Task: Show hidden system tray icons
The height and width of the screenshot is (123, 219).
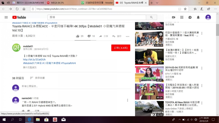Action: [x=179, y=120]
